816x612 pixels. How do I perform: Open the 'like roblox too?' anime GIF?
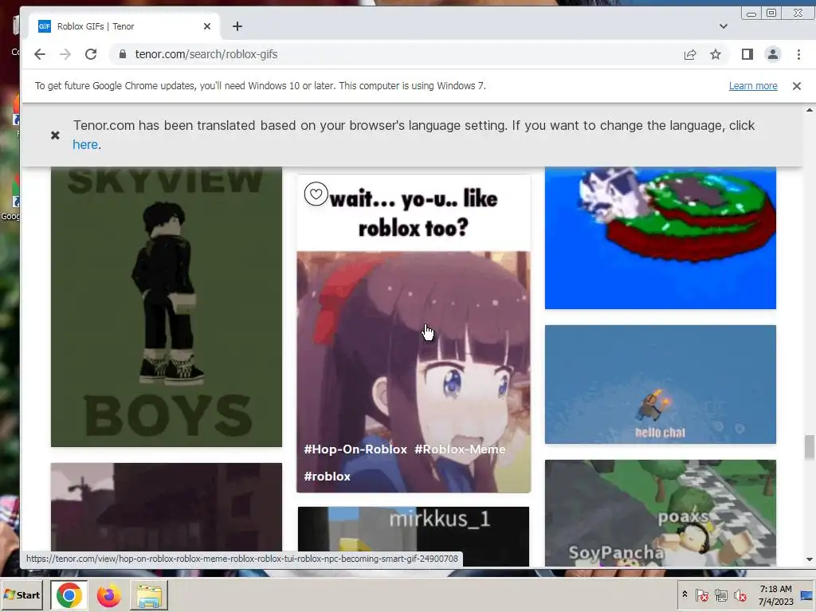pyautogui.click(x=414, y=334)
